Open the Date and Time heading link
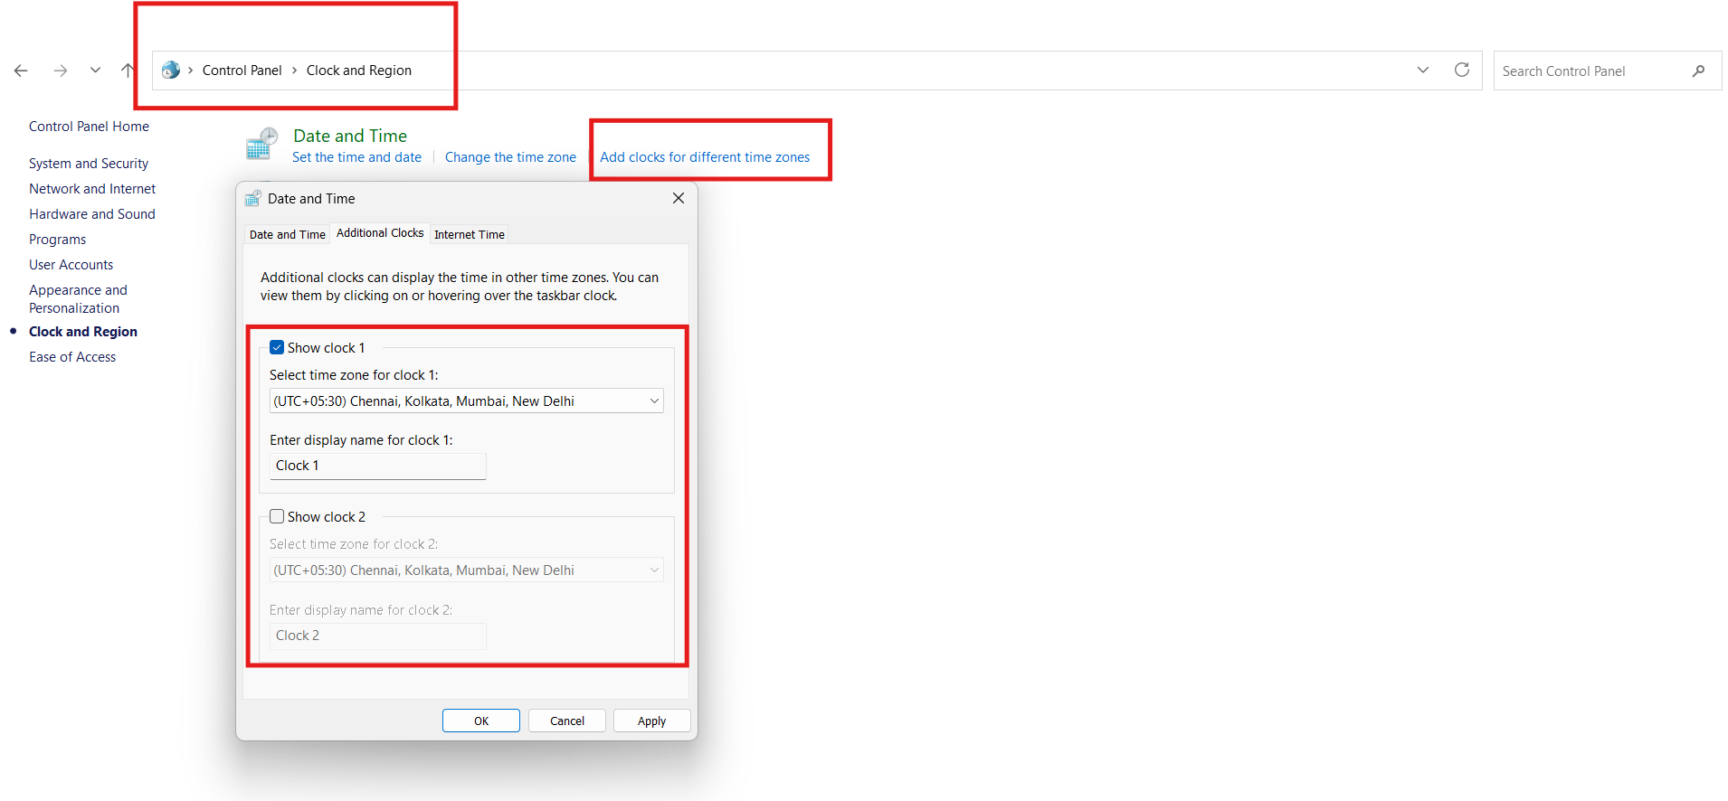1728x801 pixels. pyautogui.click(x=350, y=136)
